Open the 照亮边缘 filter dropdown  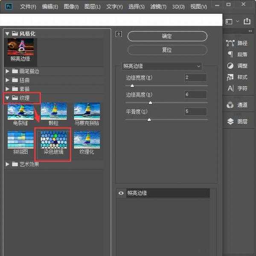161,66
